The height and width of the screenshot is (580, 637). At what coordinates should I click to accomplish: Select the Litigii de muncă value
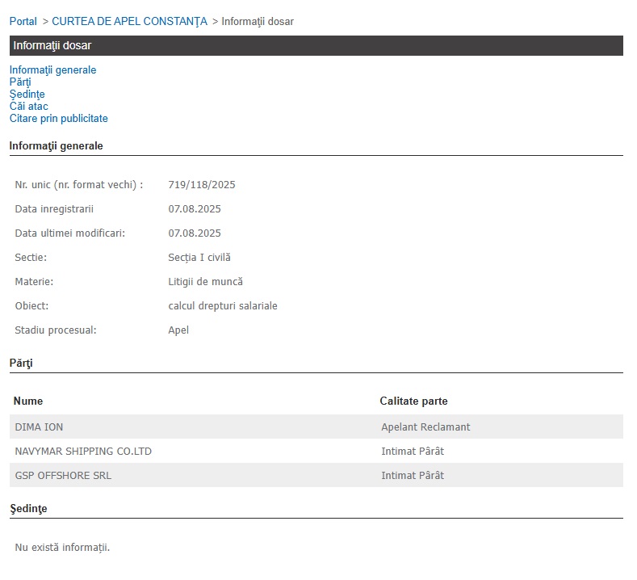click(206, 282)
